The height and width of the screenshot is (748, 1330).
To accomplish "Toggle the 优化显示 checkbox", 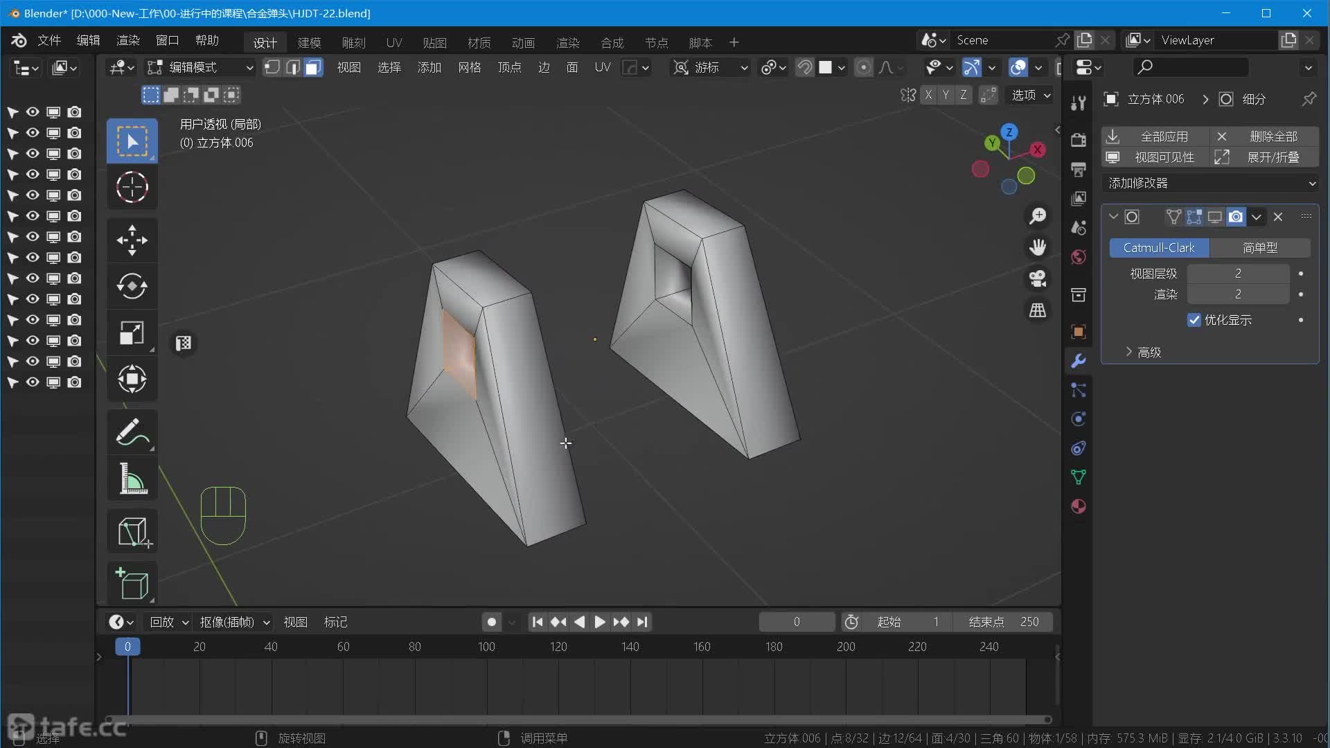I will [x=1194, y=320].
